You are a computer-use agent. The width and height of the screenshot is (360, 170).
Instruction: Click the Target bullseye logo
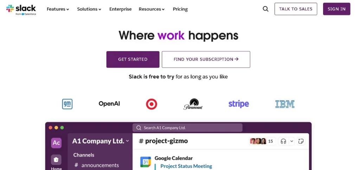point(152,104)
